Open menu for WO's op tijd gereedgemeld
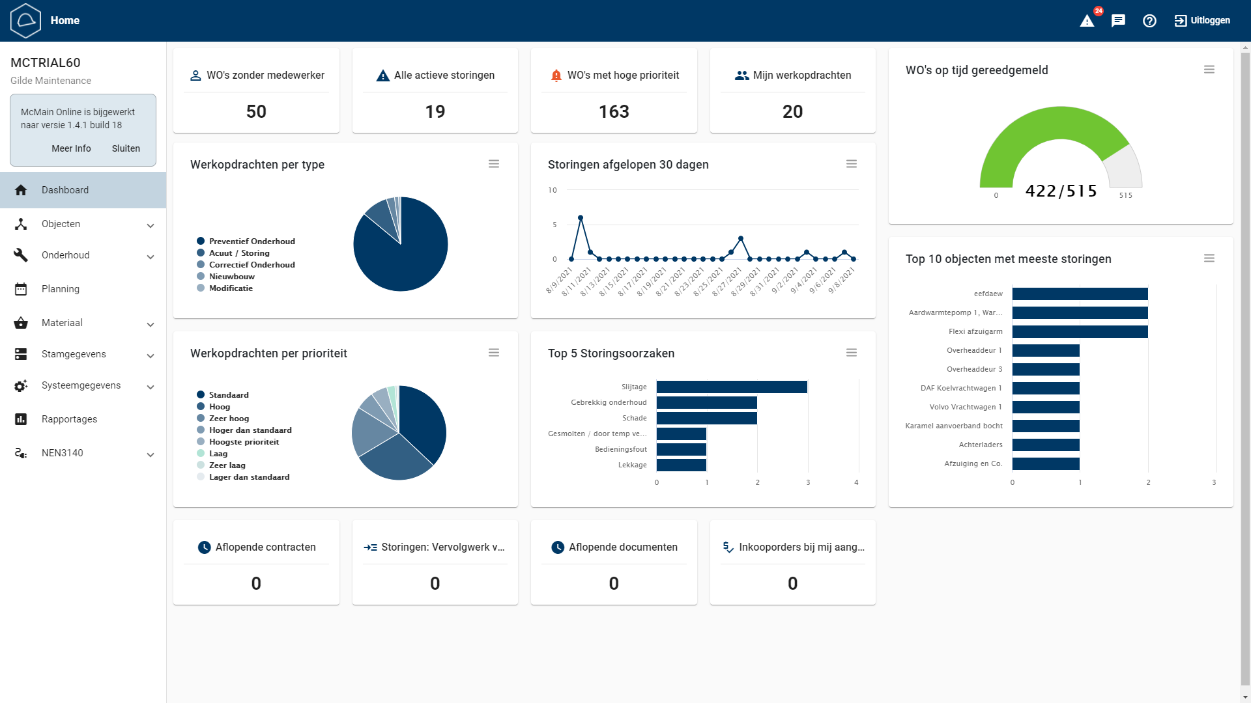This screenshot has height=703, width=1251. tap(1209, 70)
